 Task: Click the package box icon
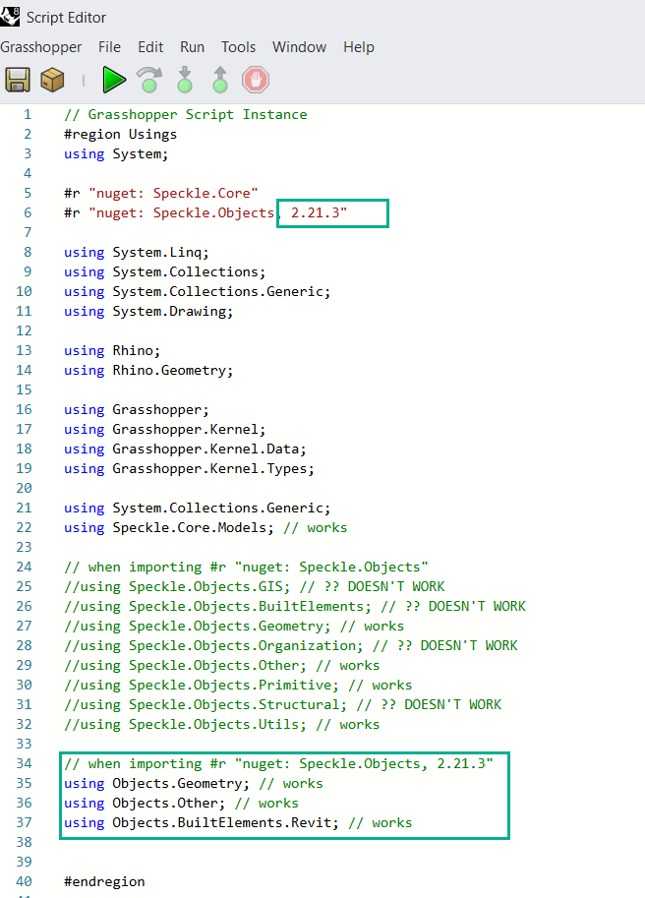[52, 80]
